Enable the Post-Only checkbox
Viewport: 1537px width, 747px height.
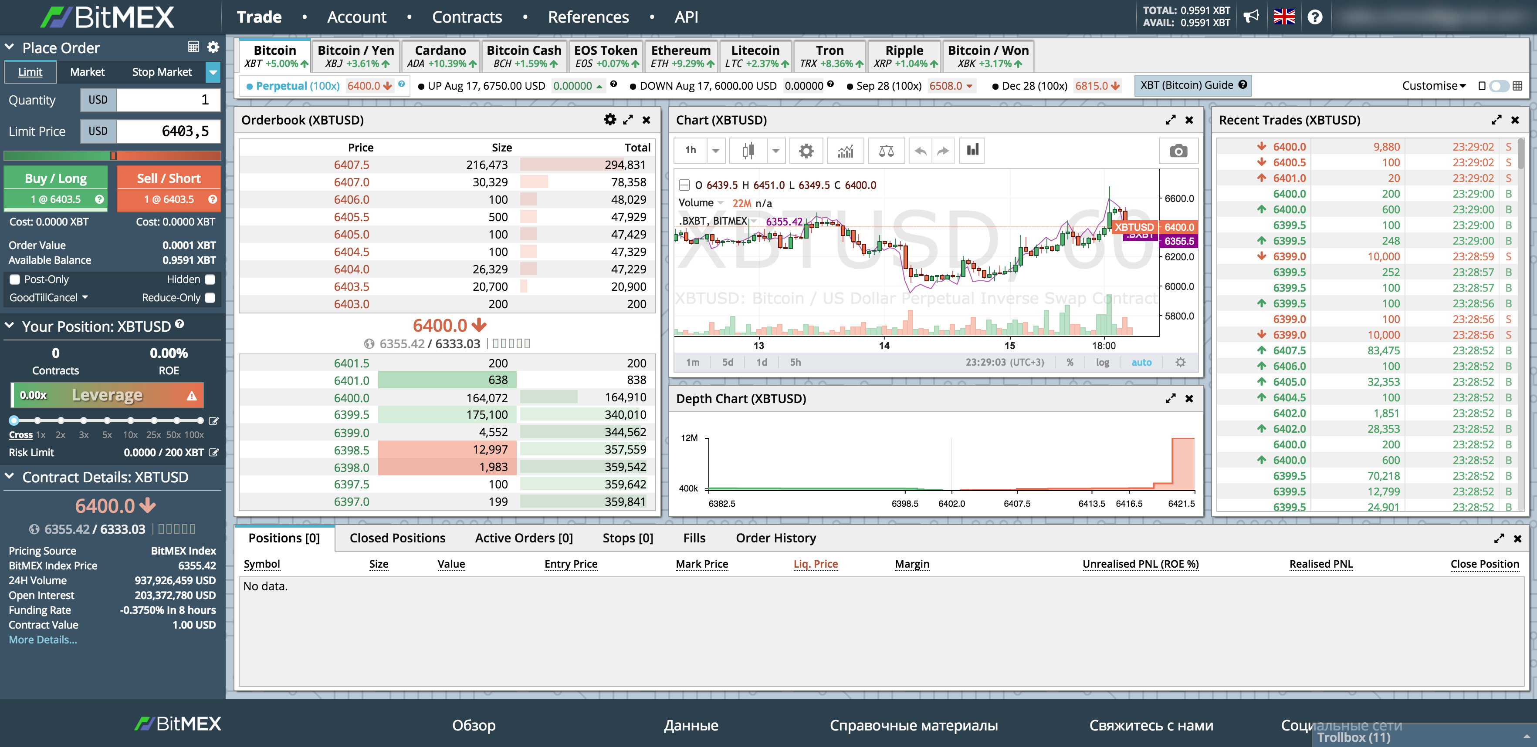(15, 279)
